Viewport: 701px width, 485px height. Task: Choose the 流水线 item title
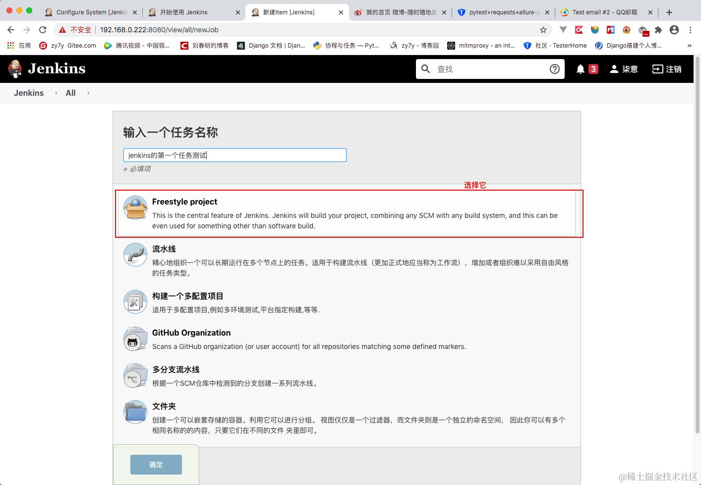tap(164, 249)
